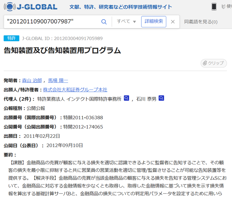This screenshot has height=198, width=232.
Task: Search agent インテクト国際特許事務所 via magnifier icon
Action: coord(126,98)
